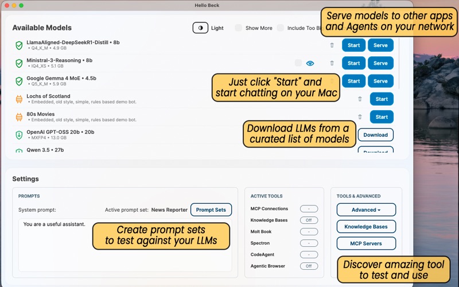Click the 'Q4_K_M • 4.9 GB' detail text
Screen dimensions: 459x287
pyautogui.click(x=49, y=48)
